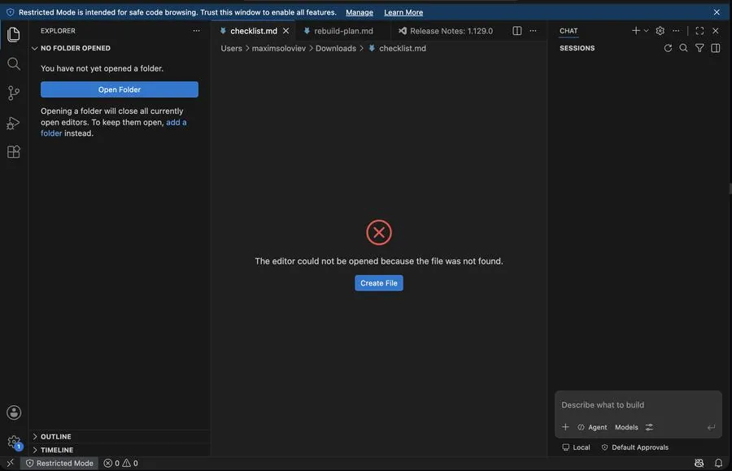Click Users in the breadcrumb
This screenshot has height=471, width=732.
231,48
